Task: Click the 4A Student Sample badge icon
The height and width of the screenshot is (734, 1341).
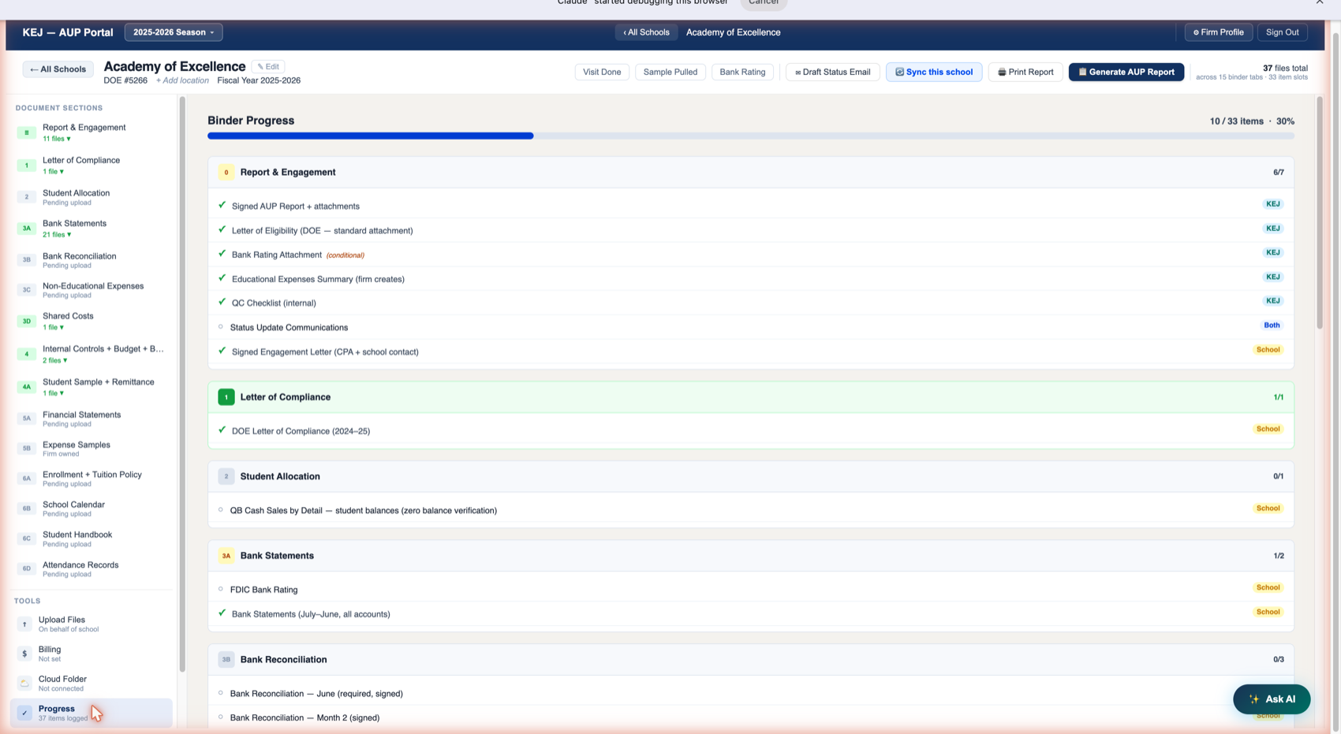Action: pyautogui.click(x=26, y=387)
